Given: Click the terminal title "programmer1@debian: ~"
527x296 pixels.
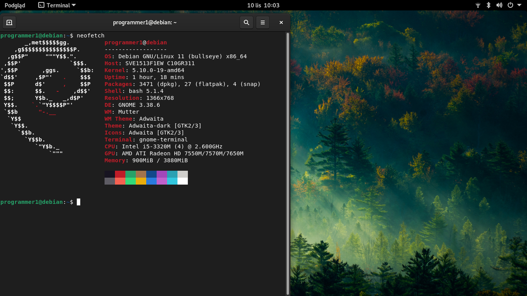Looking at the screenshot, I should click(x=145, y=23).
